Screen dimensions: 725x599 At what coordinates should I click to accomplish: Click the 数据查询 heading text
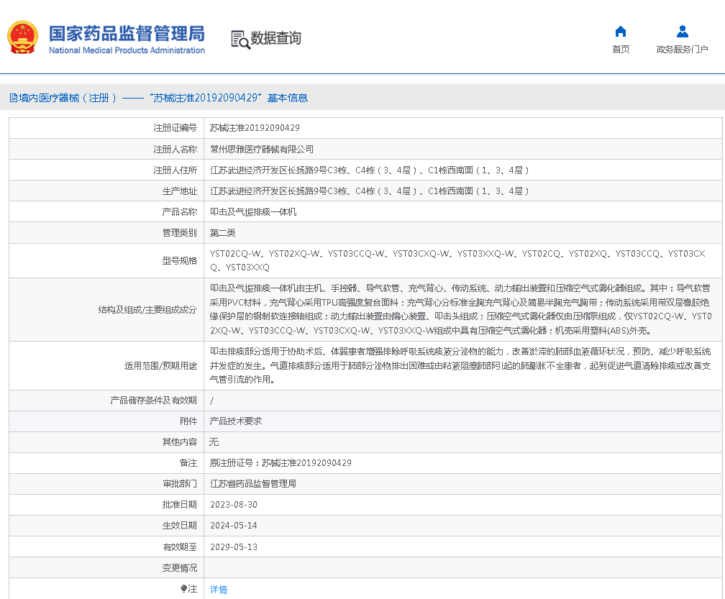(x=275, y=38)
